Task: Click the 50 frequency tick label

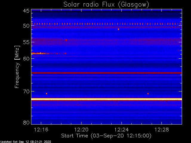Action: click(x=26, y=26)
